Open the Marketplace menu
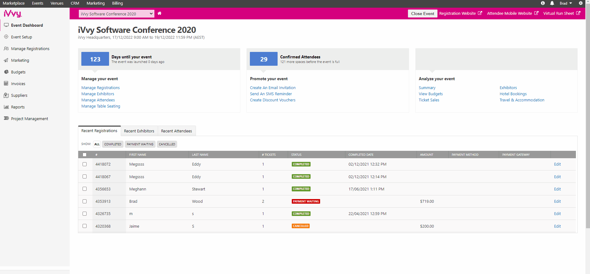The image size is (590, 274). tap(14, 3)
